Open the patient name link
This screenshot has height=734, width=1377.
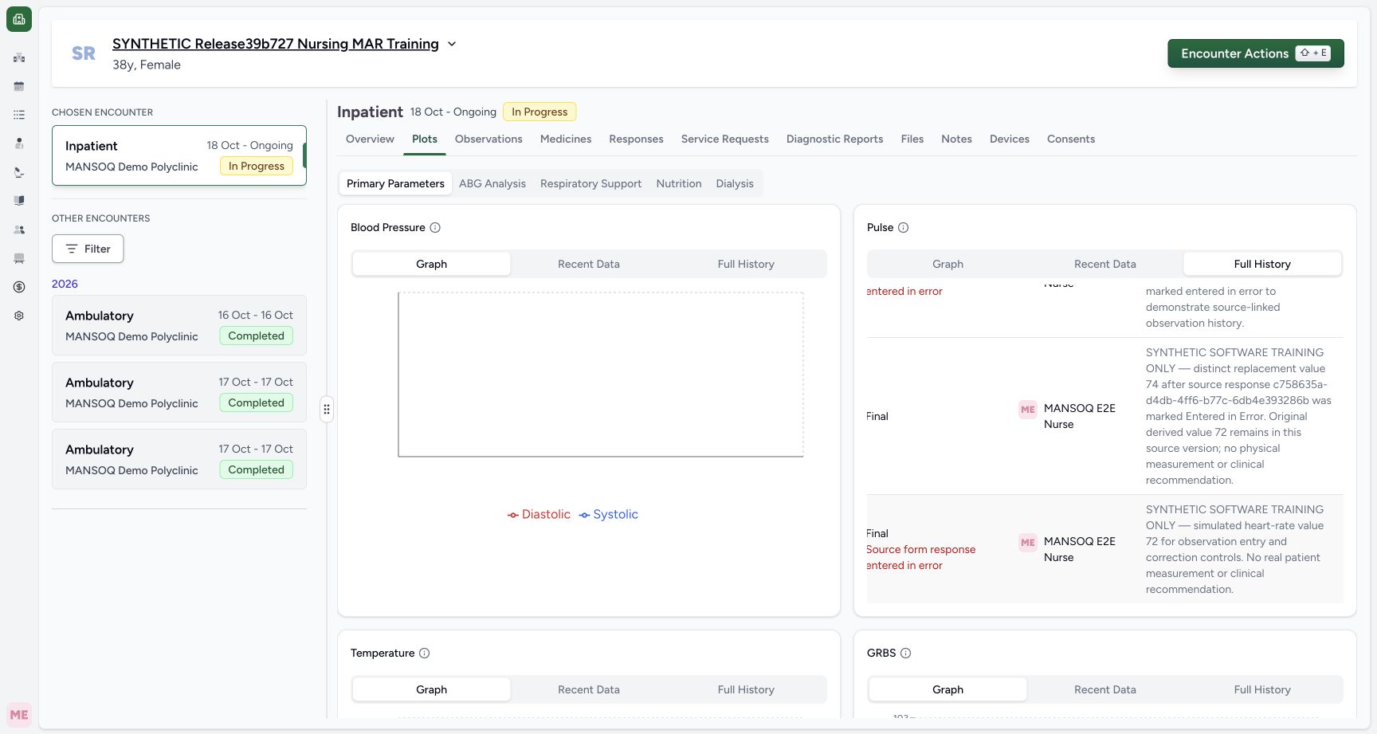click(276, 44)
